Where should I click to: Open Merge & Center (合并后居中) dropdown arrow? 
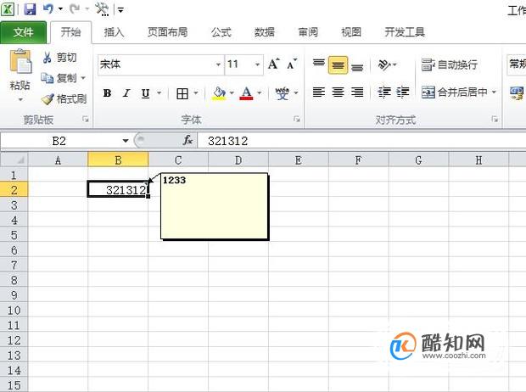click(494, 92)
